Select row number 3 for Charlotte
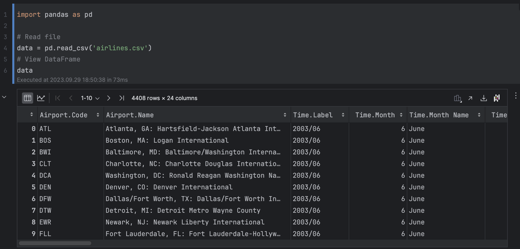The width and height of the screenshot is (520, 249). [x=33, y=164]
